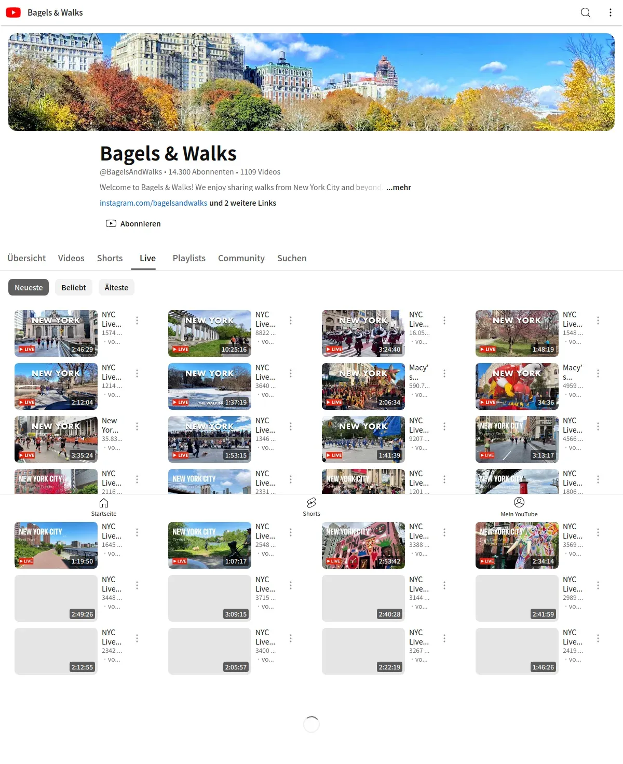This screenshot has height=764, width=623.
Task: Switch to the Übersicht tab
Action: (26, 258)
